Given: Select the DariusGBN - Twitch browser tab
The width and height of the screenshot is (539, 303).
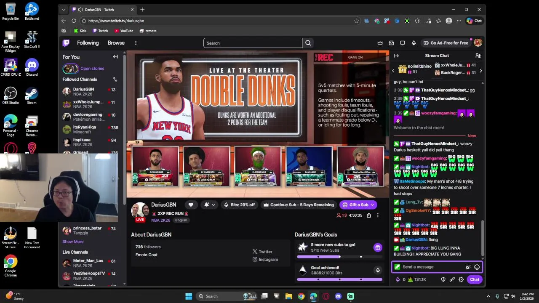Looking at the screenshot, I should click(103, 10).
